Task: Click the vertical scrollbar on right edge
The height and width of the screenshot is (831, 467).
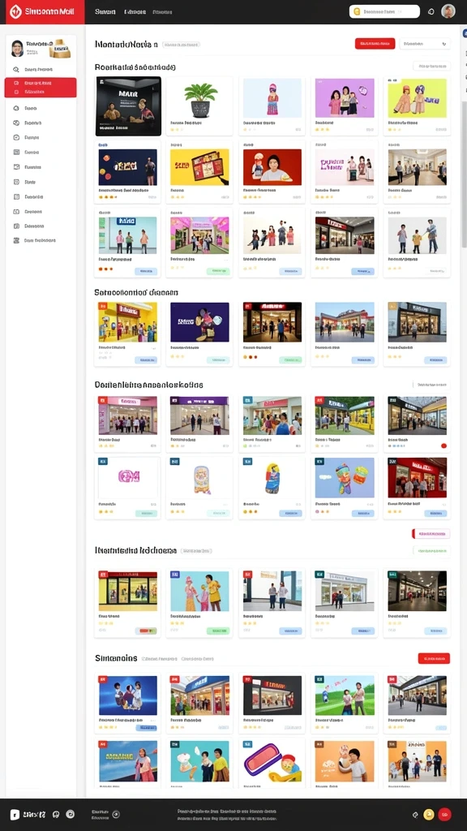Action: click(x=464, y=170)
